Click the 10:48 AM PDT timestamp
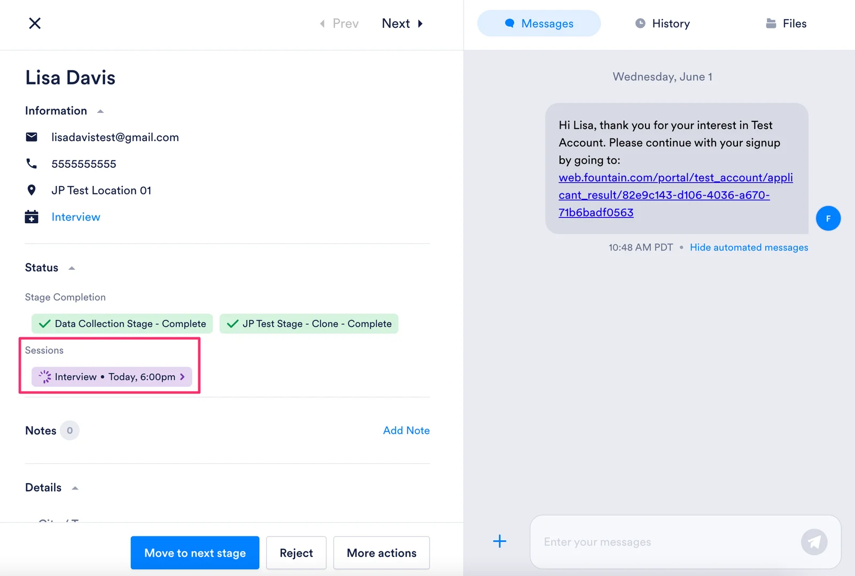Screen dimensions: 855x576 pyautogui.click(x=641, y=247)
